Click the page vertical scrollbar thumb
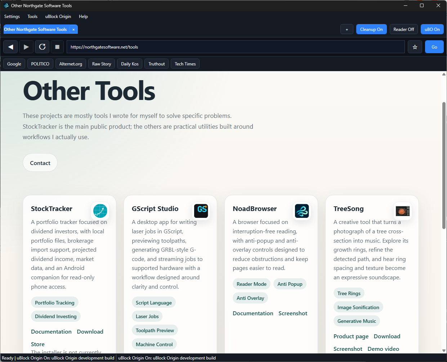The width and height of the screenshot is (447, 362). (x=444, y=165)
